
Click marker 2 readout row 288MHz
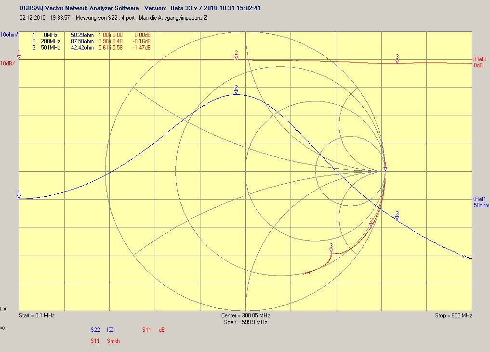click(92, 41)
